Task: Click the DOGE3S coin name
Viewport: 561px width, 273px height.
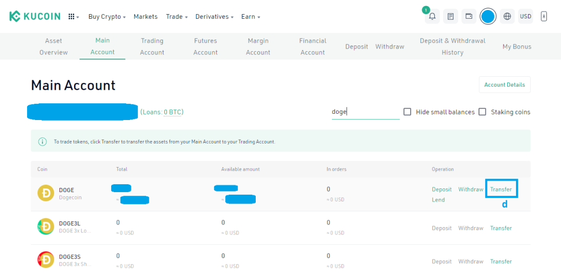Action: 70,256
